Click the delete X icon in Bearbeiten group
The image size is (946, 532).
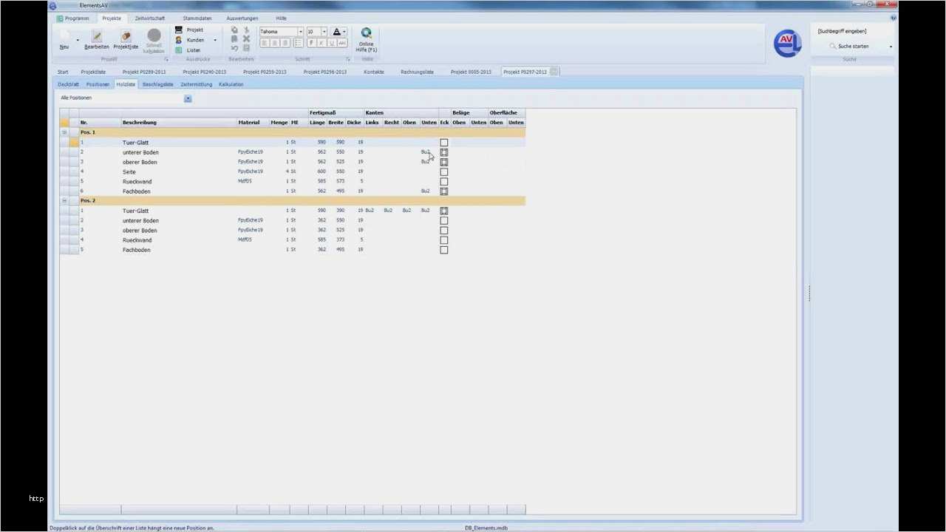pos(246,38)
